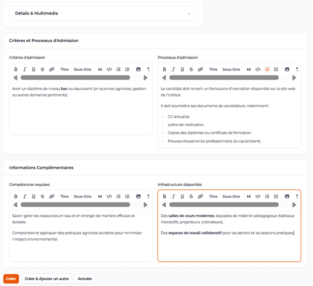
Task: Toggle active bullet list in Processus d'admission
Action: tap(267, 69)
